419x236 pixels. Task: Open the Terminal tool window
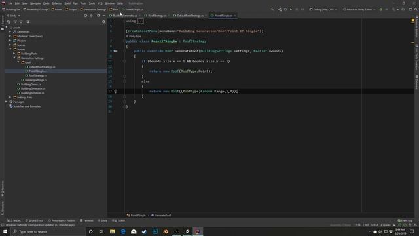pos(86,220)
